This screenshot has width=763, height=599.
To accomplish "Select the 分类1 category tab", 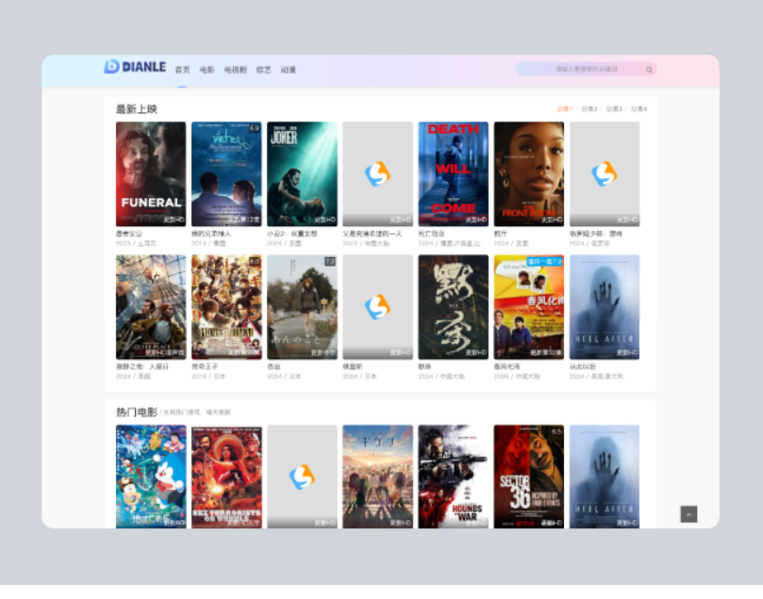I will pyautogui.click(x=564, y=109).
